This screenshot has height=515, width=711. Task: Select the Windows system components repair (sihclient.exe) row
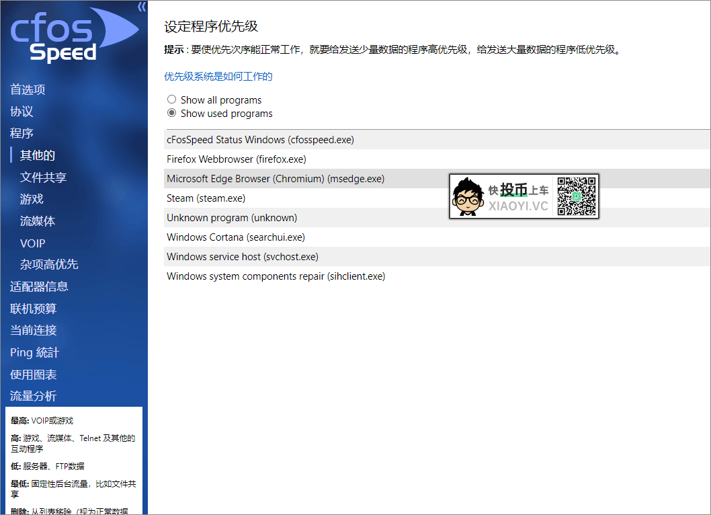(437, 276)
